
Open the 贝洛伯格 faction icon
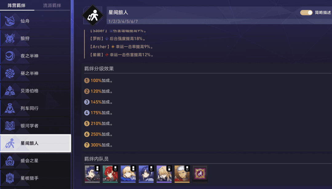[x=10, y=91]
